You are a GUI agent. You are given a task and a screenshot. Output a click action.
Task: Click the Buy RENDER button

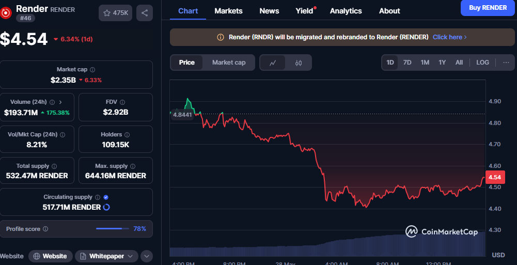[488, 8]
